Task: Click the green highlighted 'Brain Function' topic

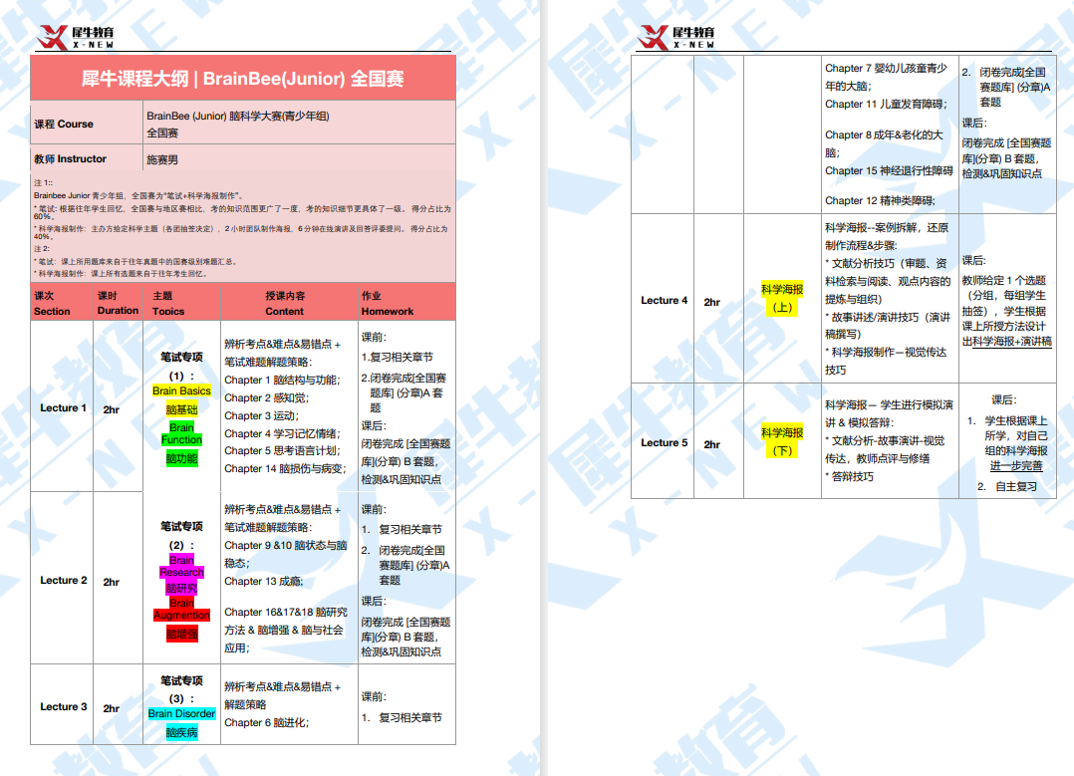Action: click(181, 433)
